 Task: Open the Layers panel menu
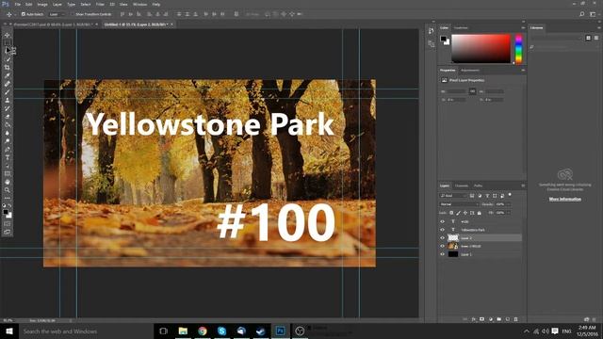pos(523,186)
